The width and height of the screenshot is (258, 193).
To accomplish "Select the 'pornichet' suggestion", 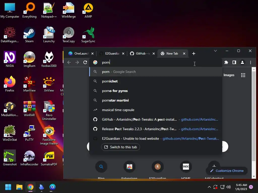I will 155,81.
